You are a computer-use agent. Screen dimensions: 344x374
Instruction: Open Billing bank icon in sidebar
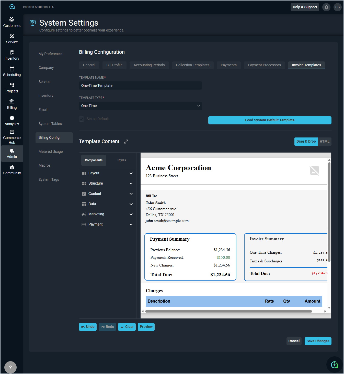point(12,102)
